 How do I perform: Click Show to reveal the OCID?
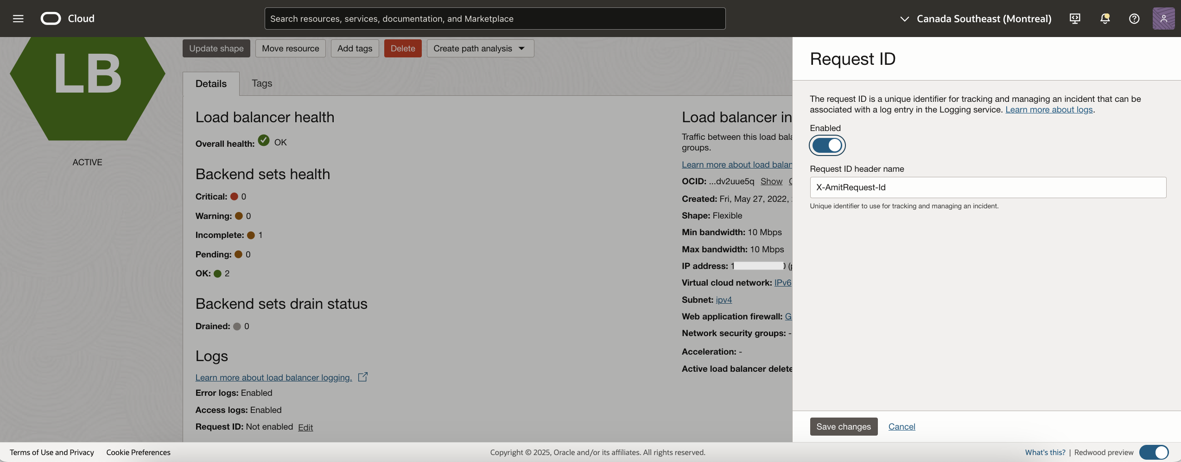[x=771, y=181]
